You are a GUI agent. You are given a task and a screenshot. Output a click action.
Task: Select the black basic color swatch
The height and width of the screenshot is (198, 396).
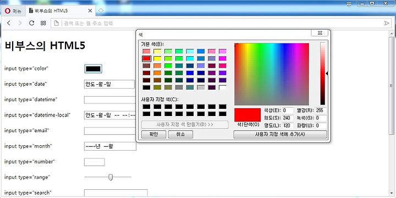(x=146, y=87)
